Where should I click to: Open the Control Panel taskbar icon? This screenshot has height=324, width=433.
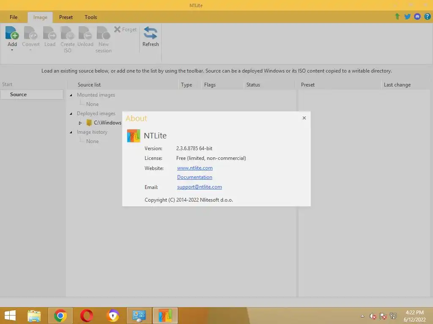(139, 316)
